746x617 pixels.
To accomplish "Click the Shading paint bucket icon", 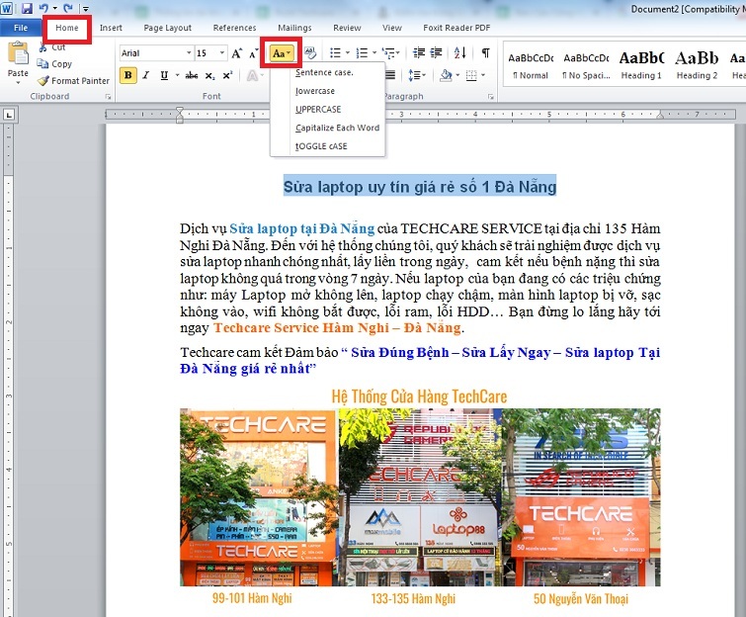I will click(446, 75).
